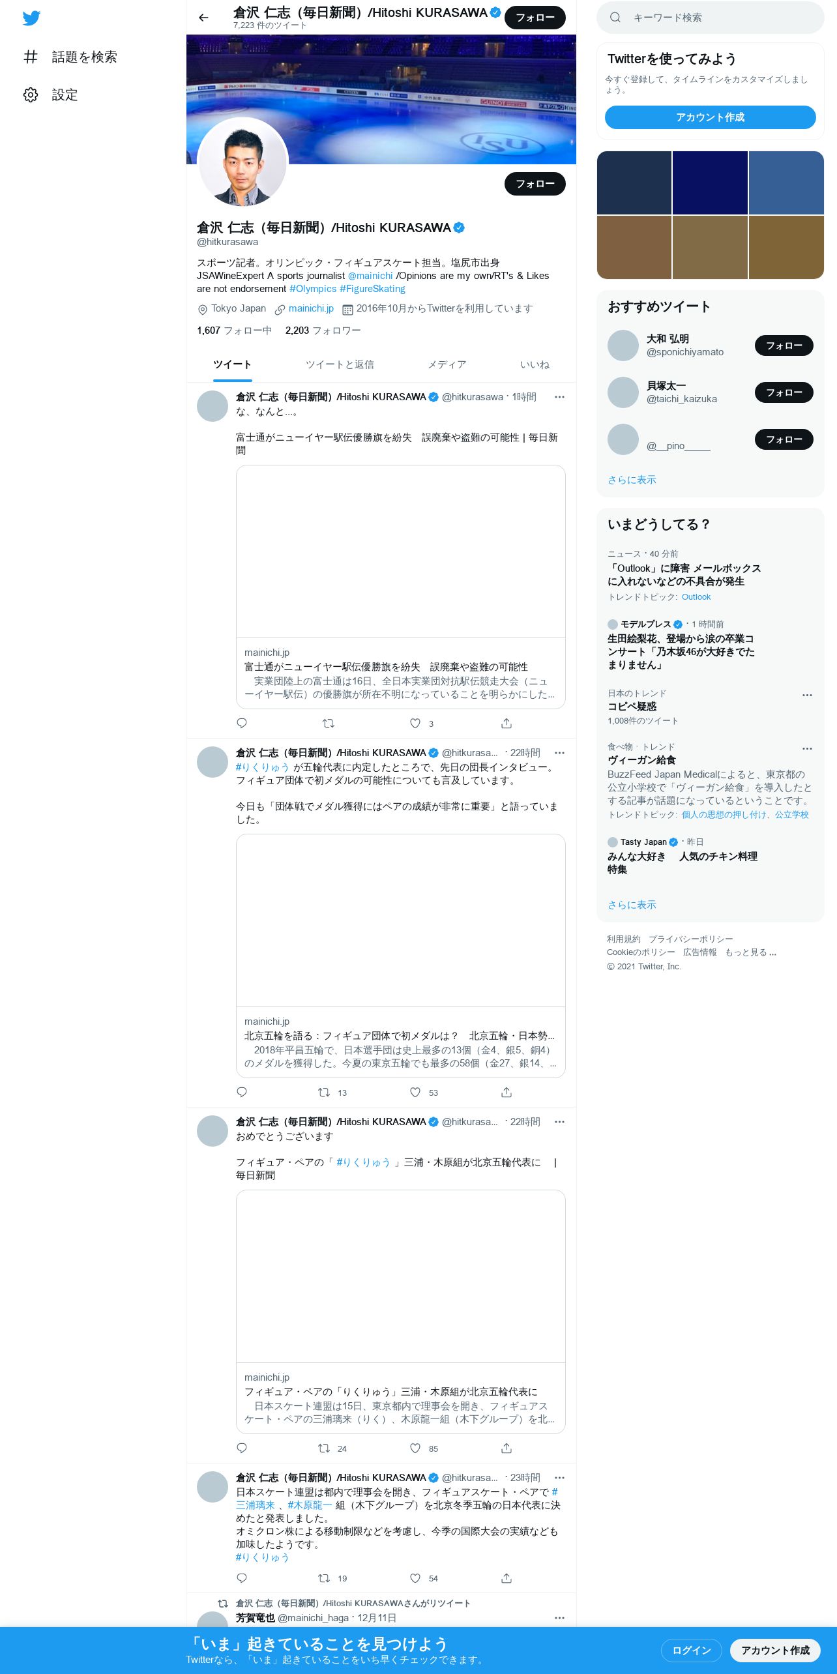Click アカウント作成 in bottom banner
Viewport: 837px width, 1674px height.
coord(775,1650)
